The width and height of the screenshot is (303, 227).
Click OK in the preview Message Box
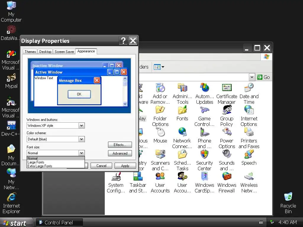coord(79,94)
